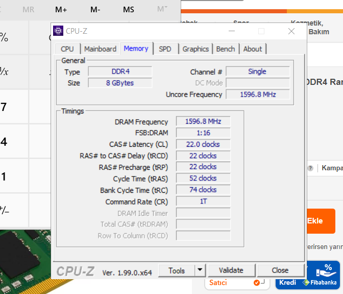The image size is (343, 294).
Task: Click M+ in the Calculator window
Action: [x=61, y=10]
